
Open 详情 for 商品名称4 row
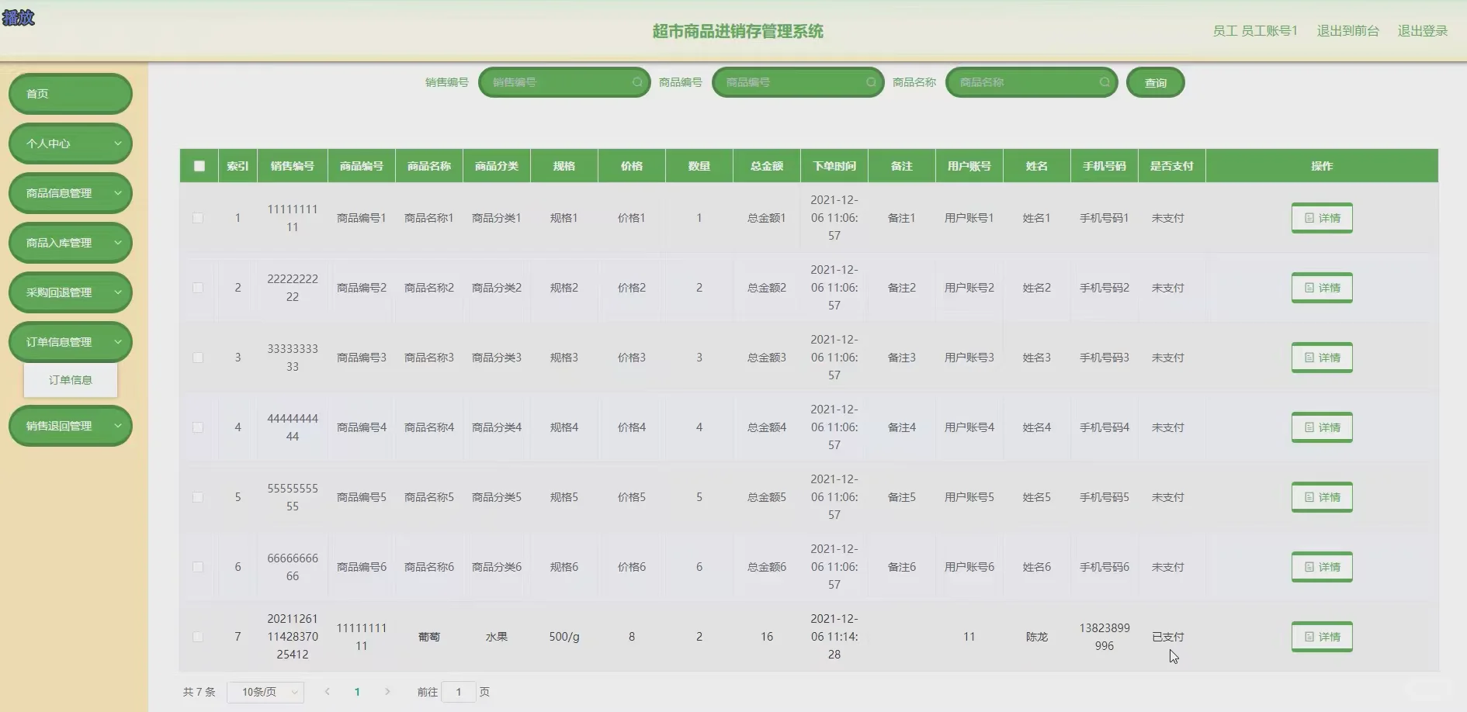click(x=1322, y=427)
